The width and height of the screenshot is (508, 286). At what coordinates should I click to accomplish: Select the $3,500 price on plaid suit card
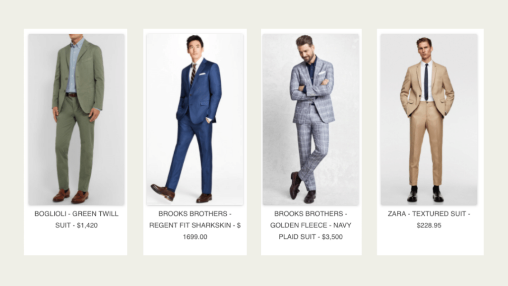tap(332, 237)
